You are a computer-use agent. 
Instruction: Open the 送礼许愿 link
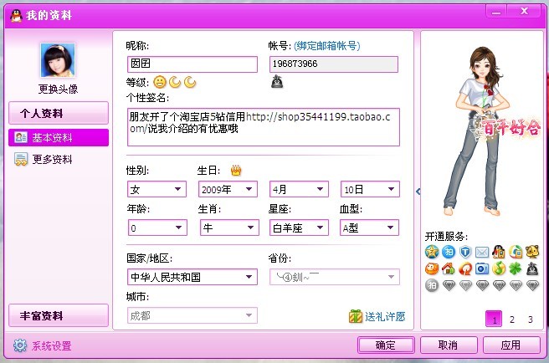pyautogui.click(x=385, y=316)
